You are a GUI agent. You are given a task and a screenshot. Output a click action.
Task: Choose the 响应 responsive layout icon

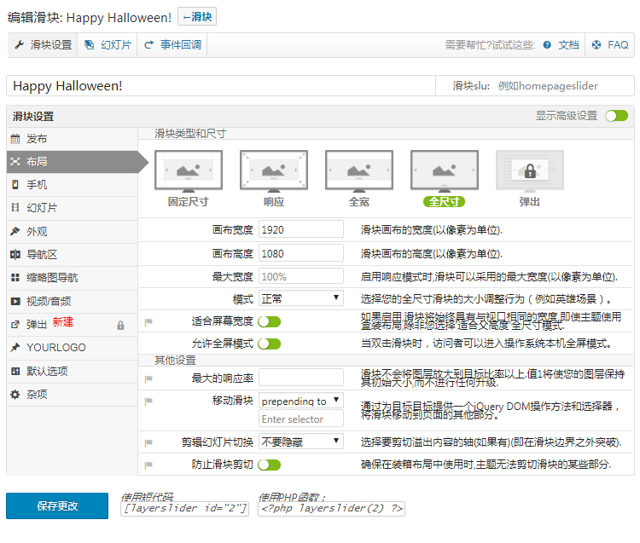click(x=273, y=170)
